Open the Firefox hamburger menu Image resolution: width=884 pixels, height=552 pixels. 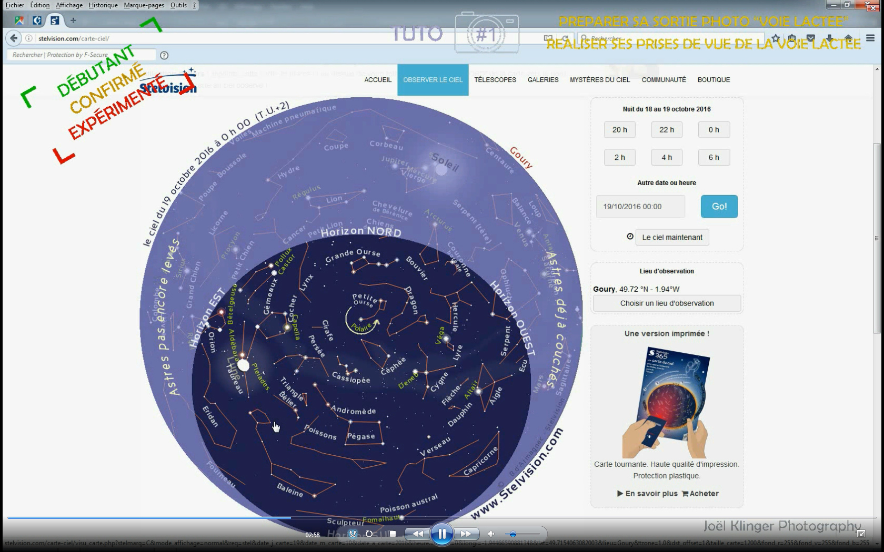click(x=870, y=38)
